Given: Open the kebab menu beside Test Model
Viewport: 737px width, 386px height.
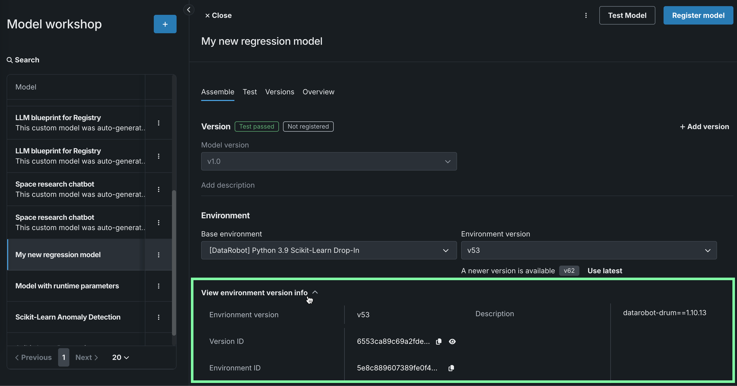Looking at the screenshot, I should pyautogui.click(x=586, y=15).
